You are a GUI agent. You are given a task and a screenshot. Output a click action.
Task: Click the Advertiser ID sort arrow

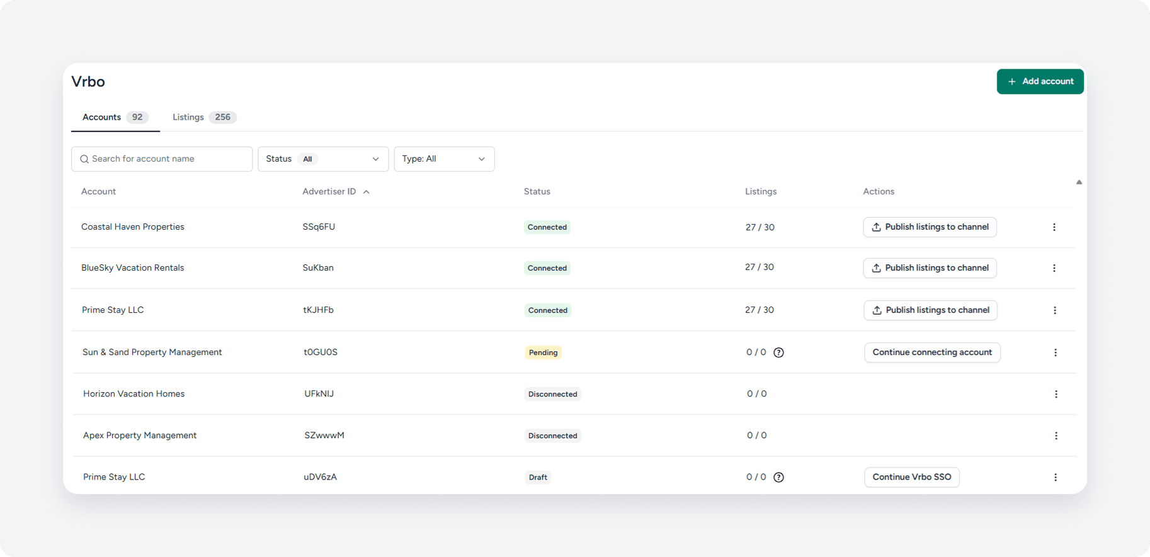367,192
